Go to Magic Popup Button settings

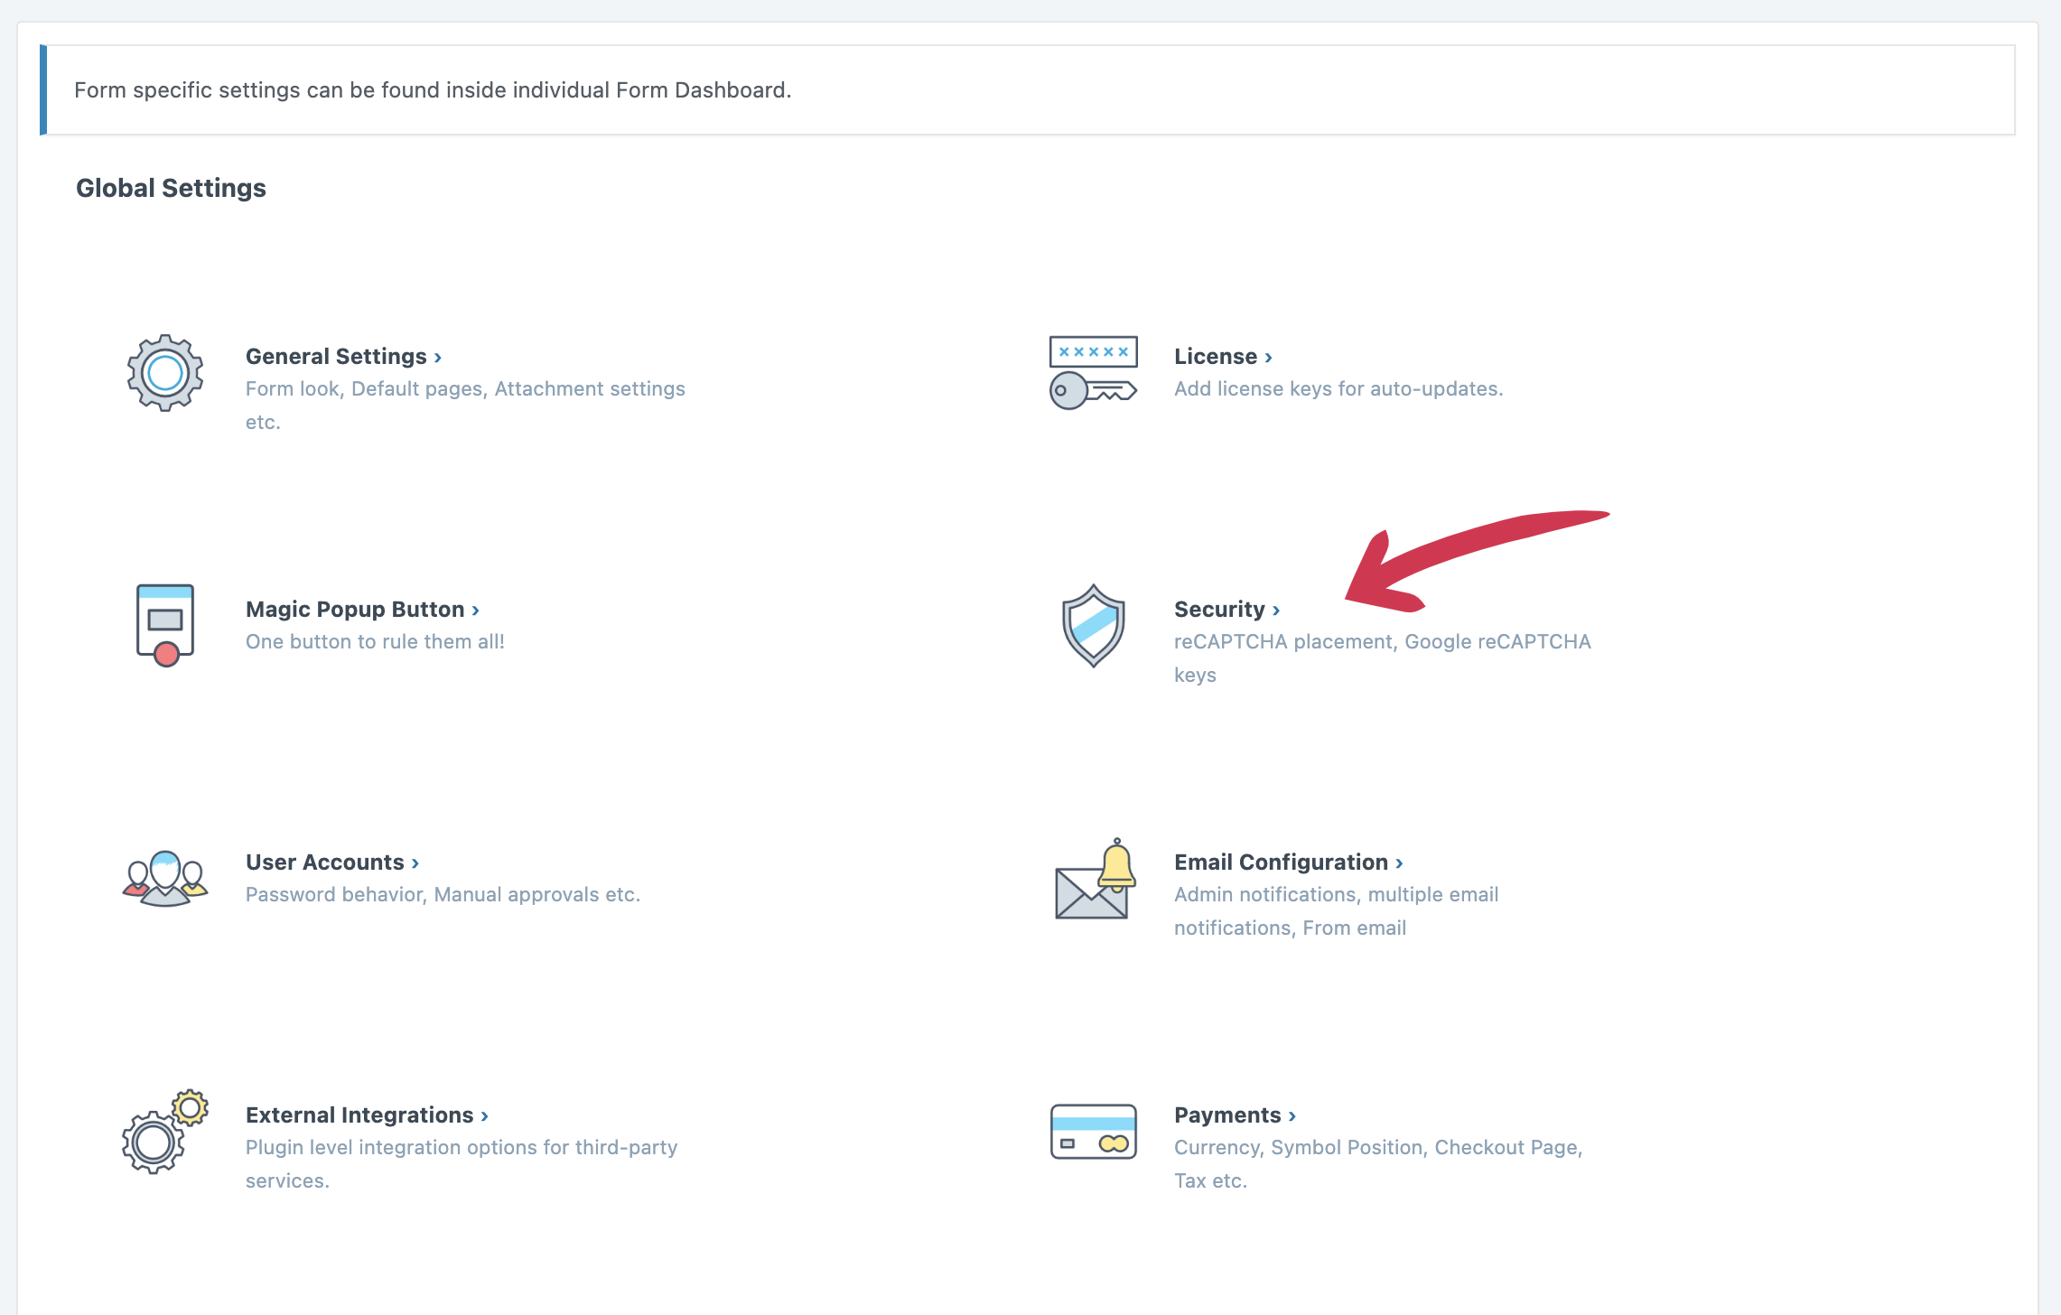click(x=355, y=610)
